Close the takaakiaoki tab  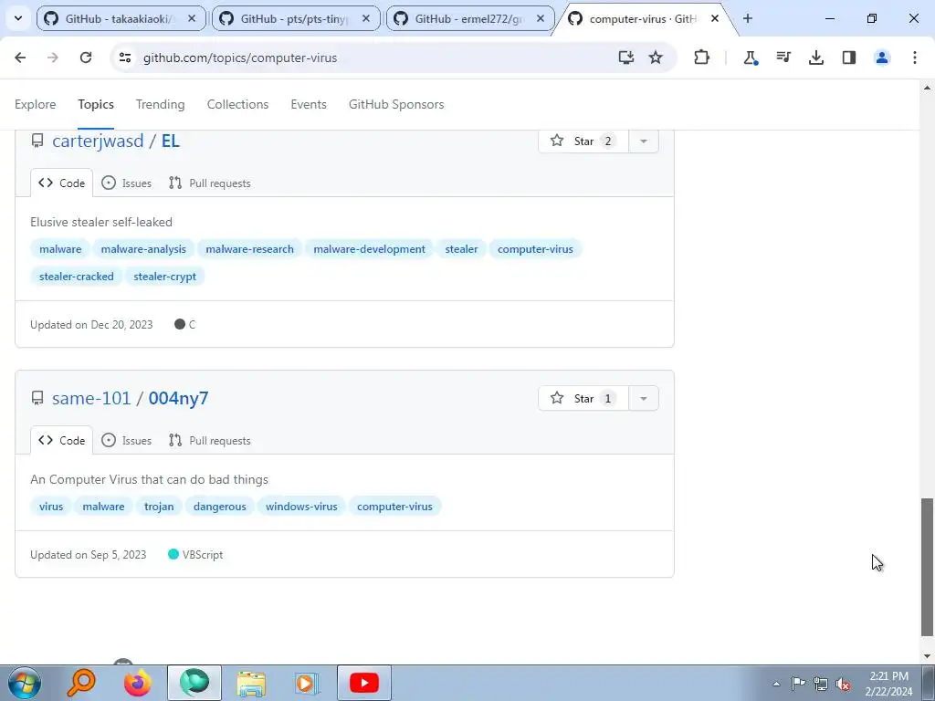[x=192, y=19]
